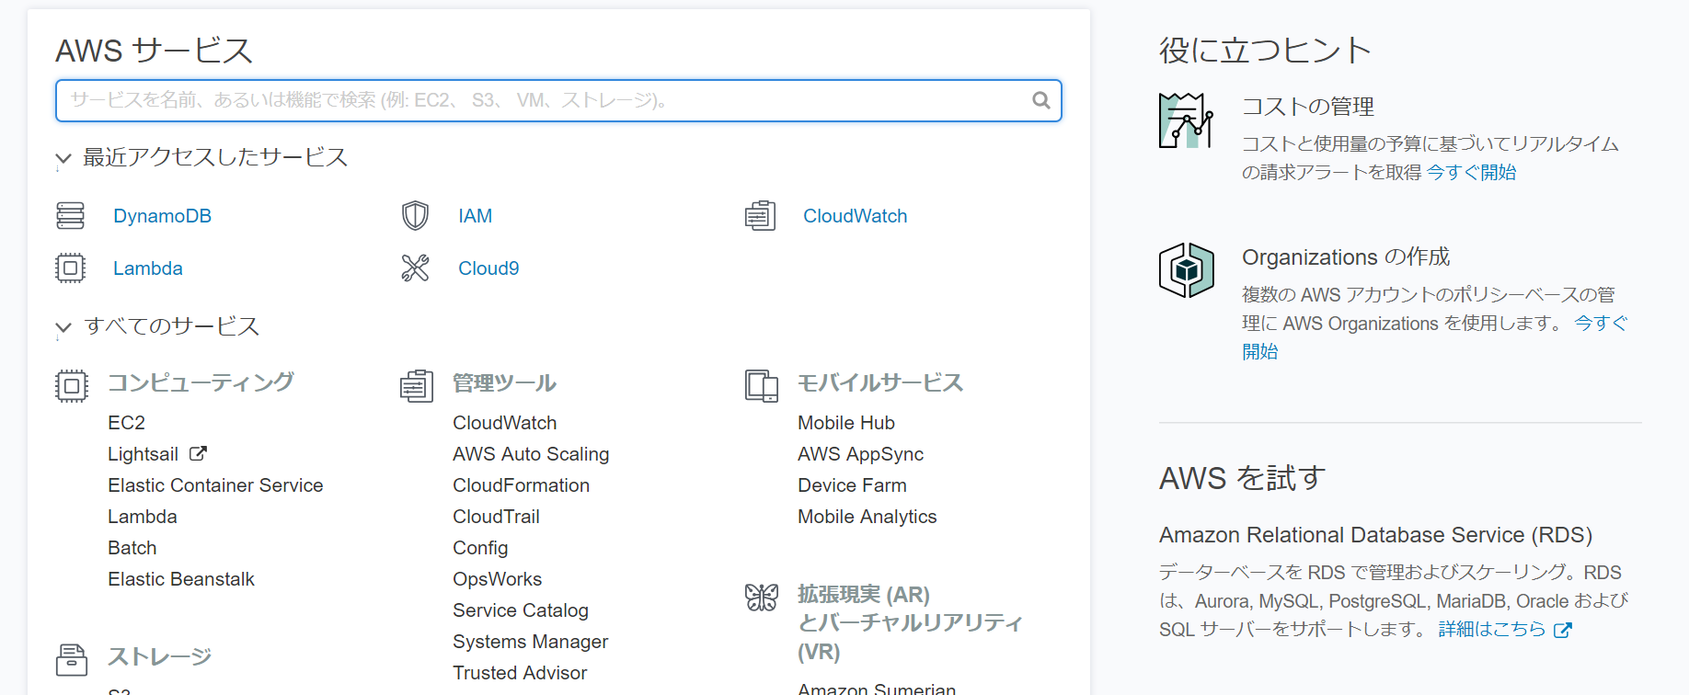Click the モバイルサービス category icon
This screenshot has height=695, width=1689.
[x=761, y=386]
